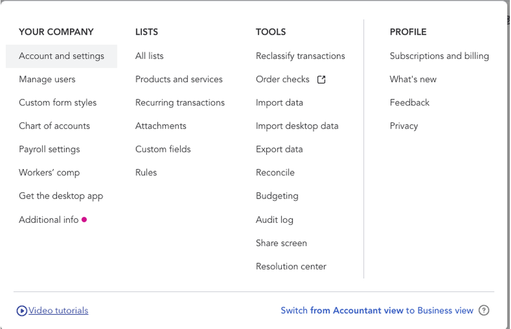The image size is (511, 329).
Task: Click external link icon beside Order checks
Action: pyautogui.click(x=321, y=79)
